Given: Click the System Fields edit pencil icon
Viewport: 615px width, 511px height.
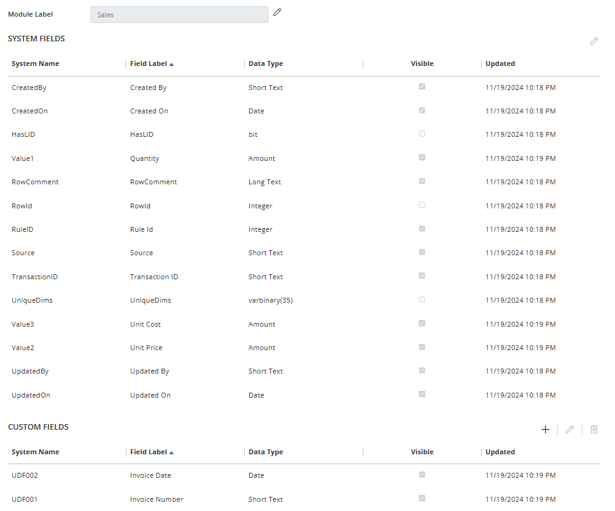Looking at the screenshot, I should point(593,41).
